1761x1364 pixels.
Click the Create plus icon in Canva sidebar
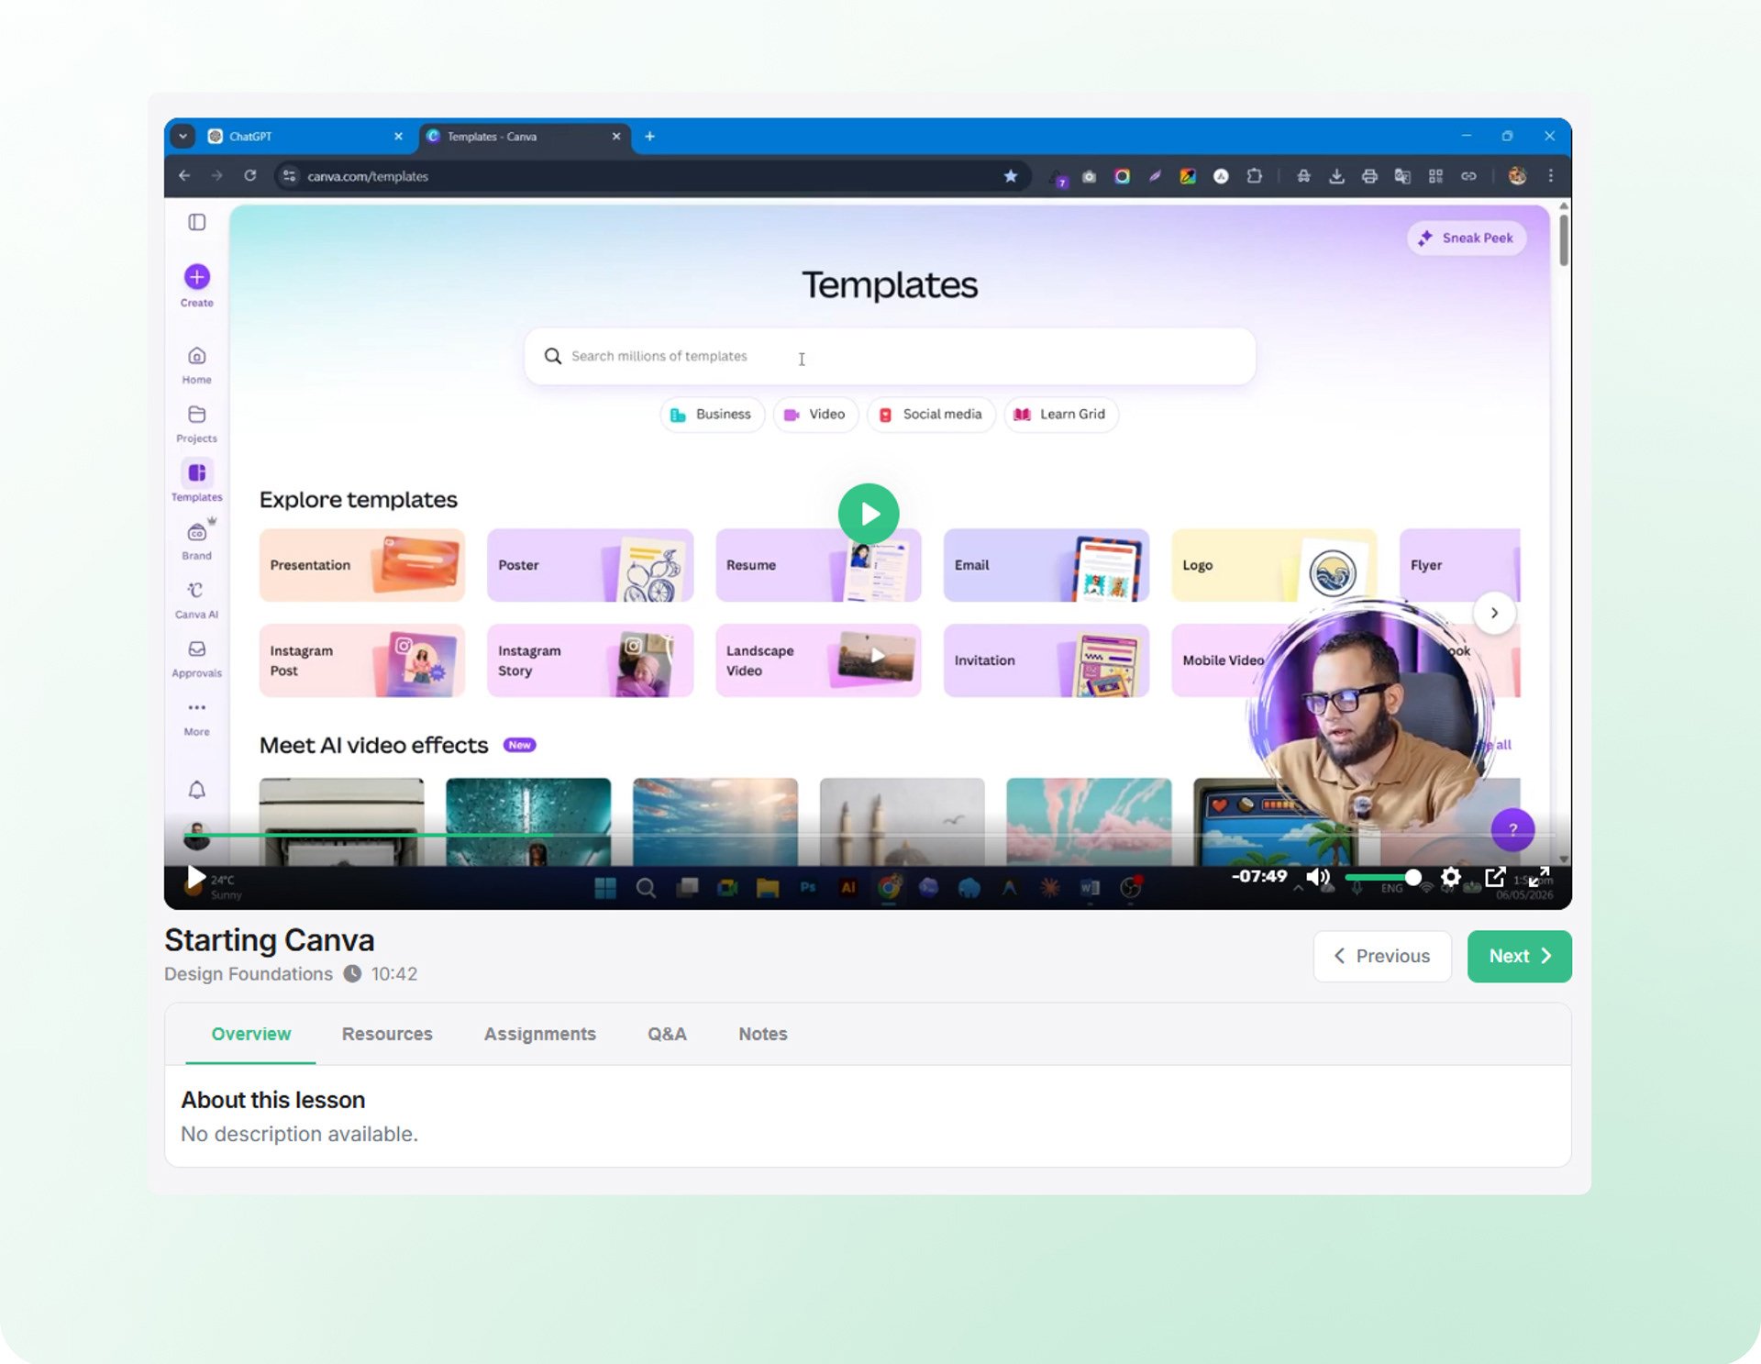click(196, 277)
